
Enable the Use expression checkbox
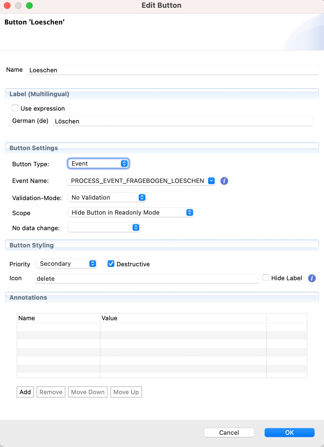(x=15, y=108)
